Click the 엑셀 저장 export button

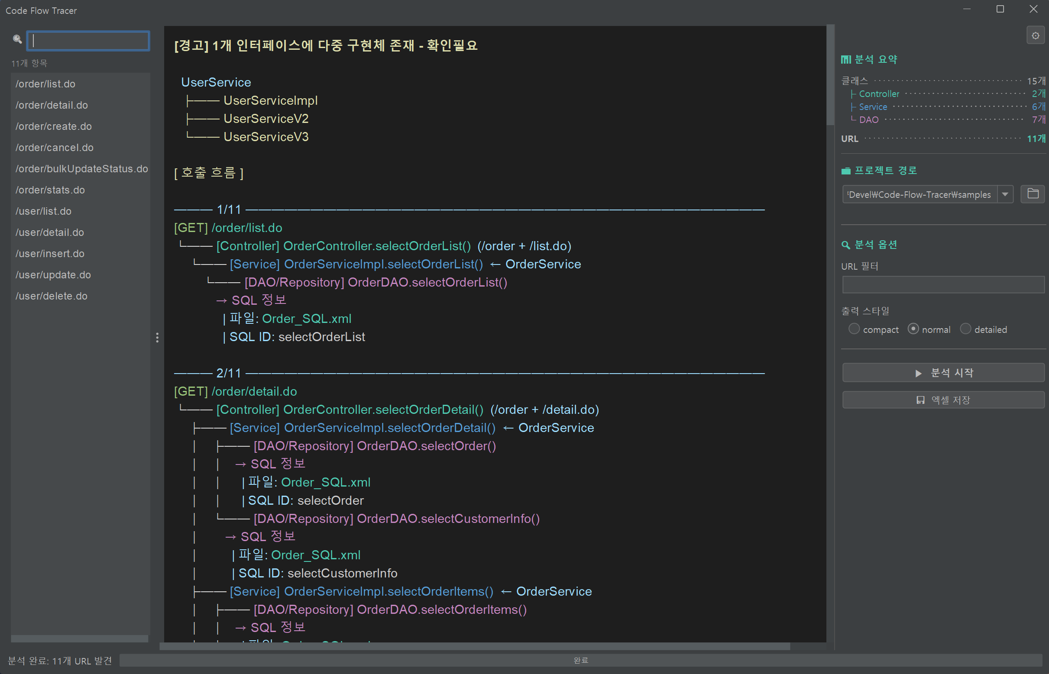click(x=943, y=400)
